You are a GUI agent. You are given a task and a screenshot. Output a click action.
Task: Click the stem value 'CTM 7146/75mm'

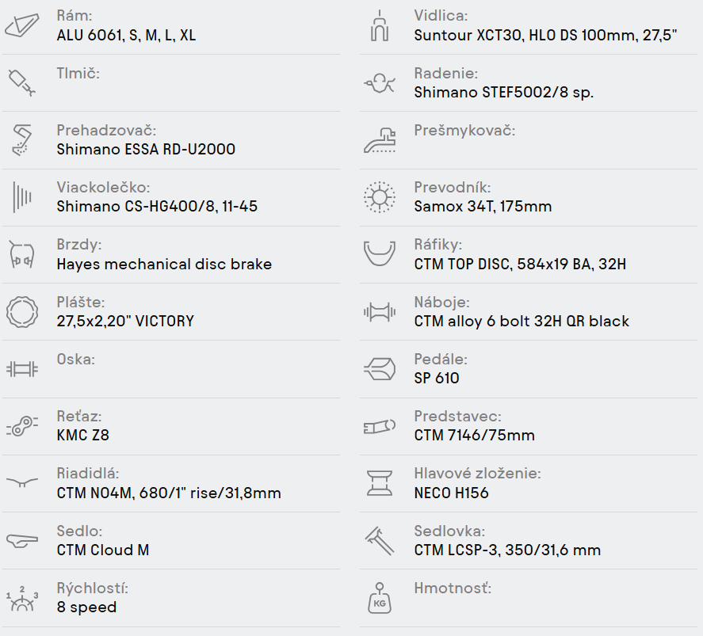click(474, 436)
